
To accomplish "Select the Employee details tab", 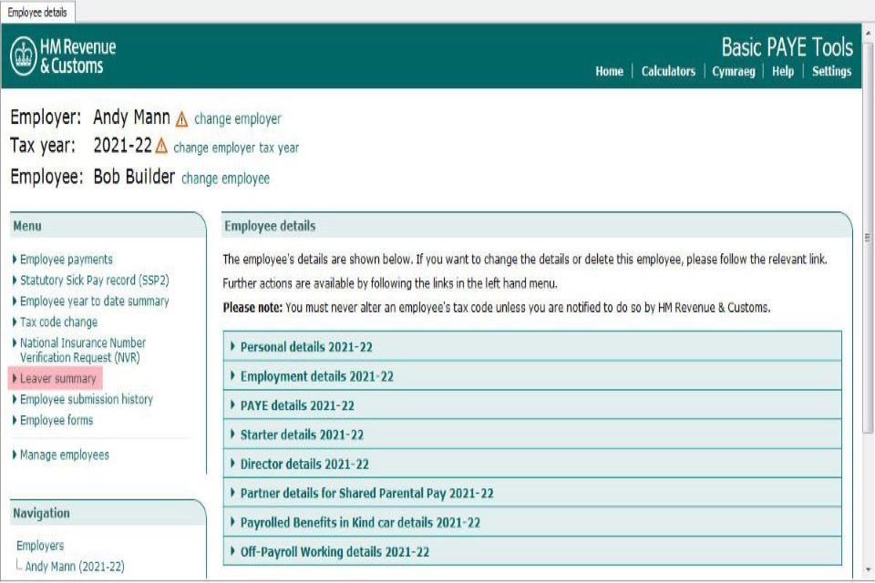I will tap(37, 12).
